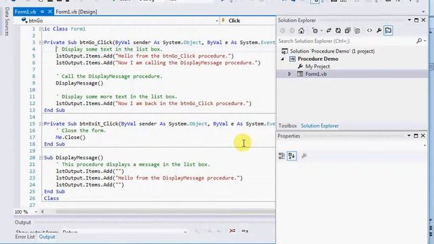Click Forward arrow in Solution Explorer toolbar
The image size is (434, 244).
point(292,30)
